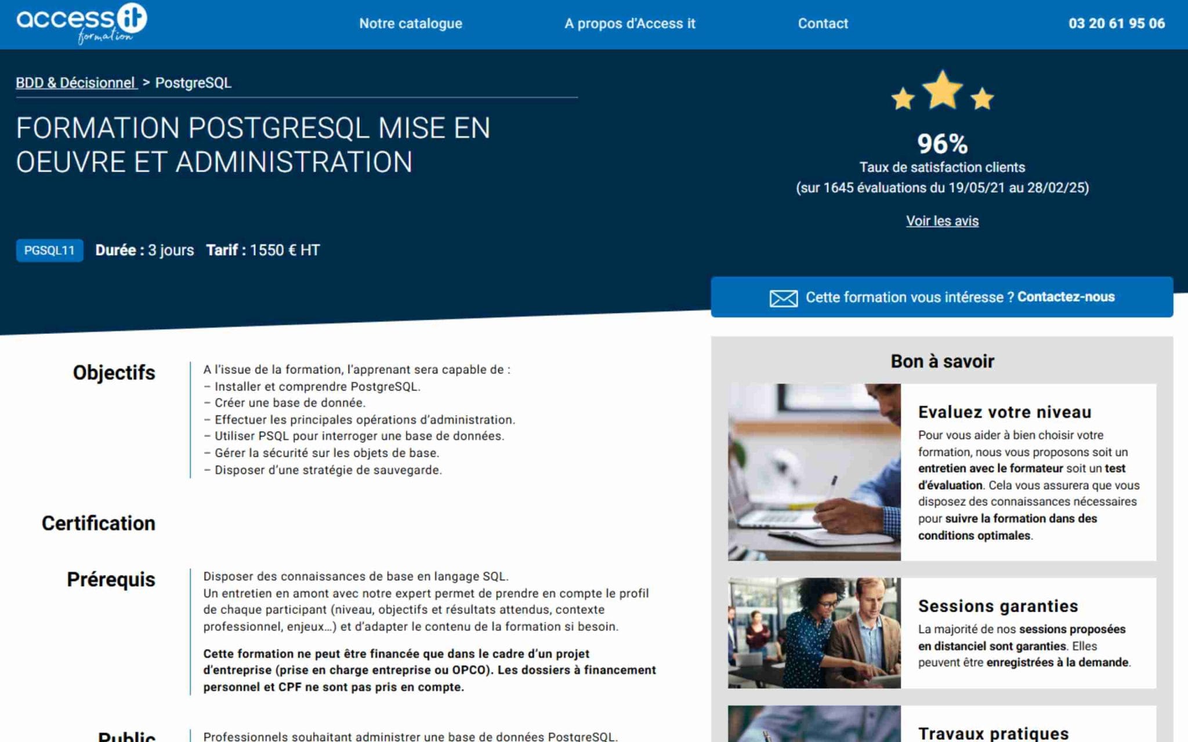Click the Taux de satisfaction clients text
Viewport: 1188px width, 742px height.
coord(942,168)
